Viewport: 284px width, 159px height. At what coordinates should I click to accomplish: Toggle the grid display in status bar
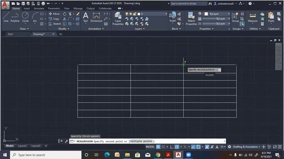(x=158, y=147)
